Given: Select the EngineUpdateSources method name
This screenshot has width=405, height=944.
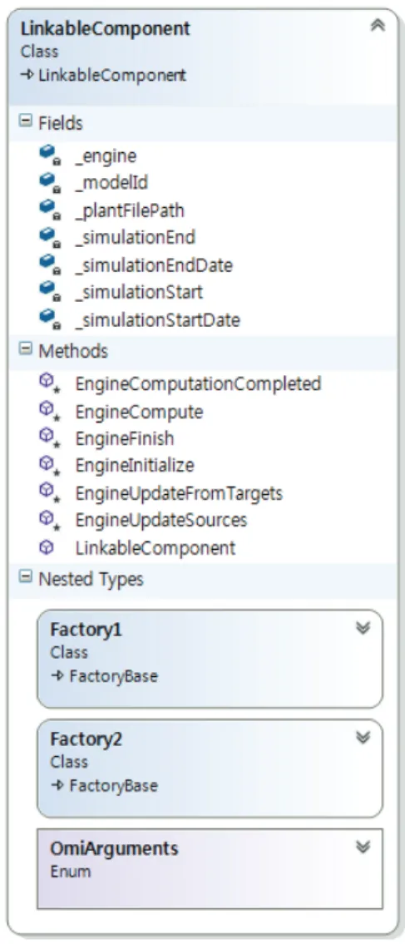Looking at the screenshot, I should tap(161, 520).
